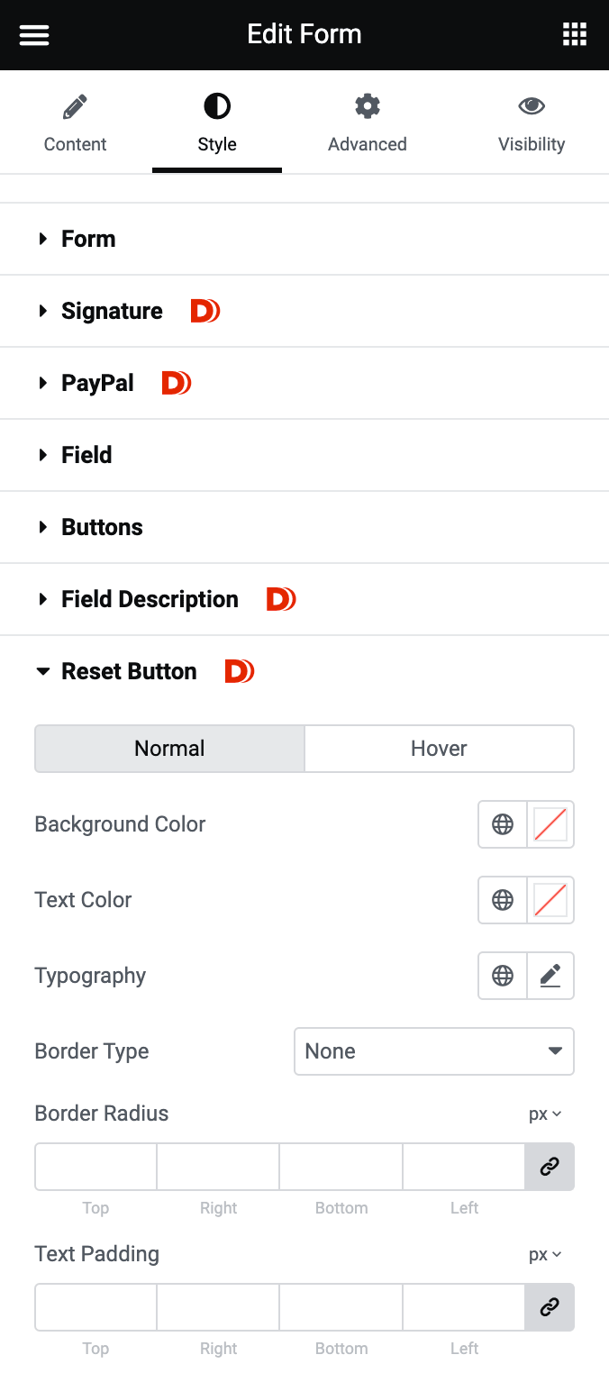
Task: Change the Border Radius px unit
Action: [545, 1114]
